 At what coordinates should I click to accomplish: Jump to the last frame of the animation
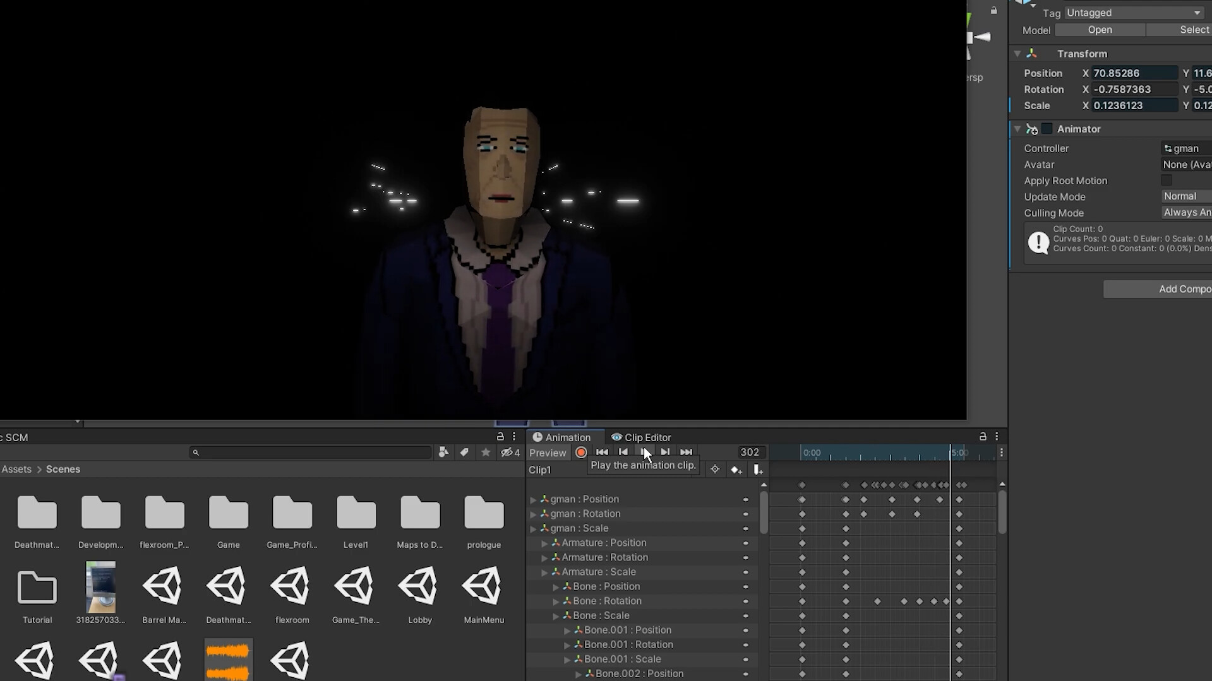(687, 452)
